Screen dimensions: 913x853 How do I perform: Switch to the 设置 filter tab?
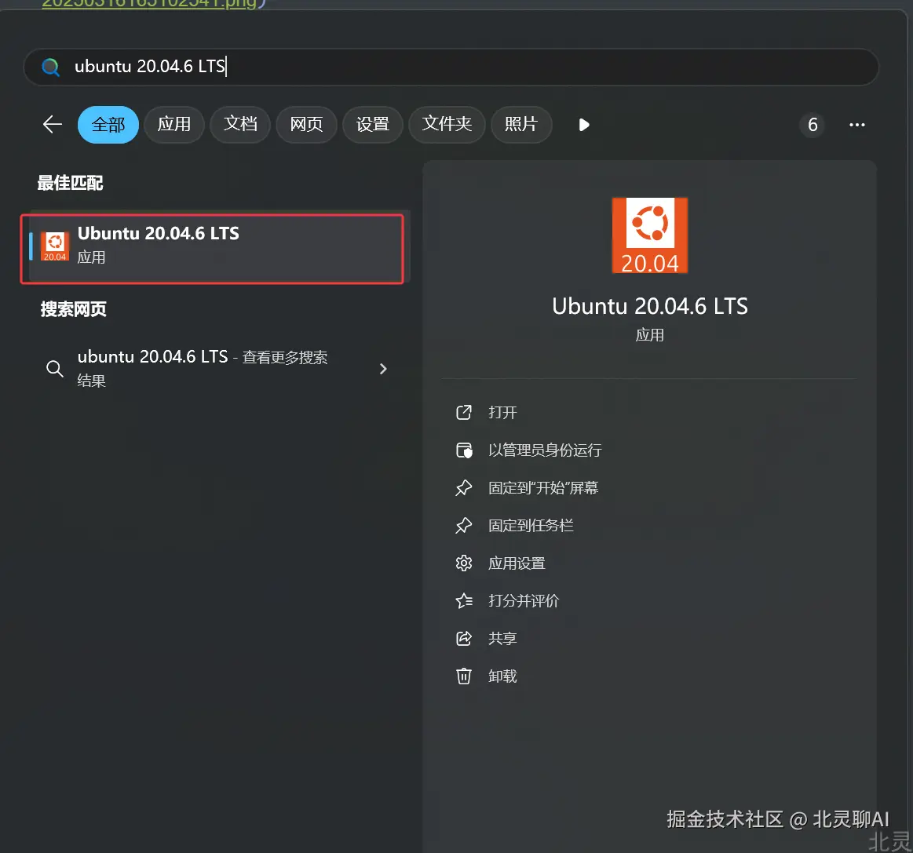tap(373, 125)
